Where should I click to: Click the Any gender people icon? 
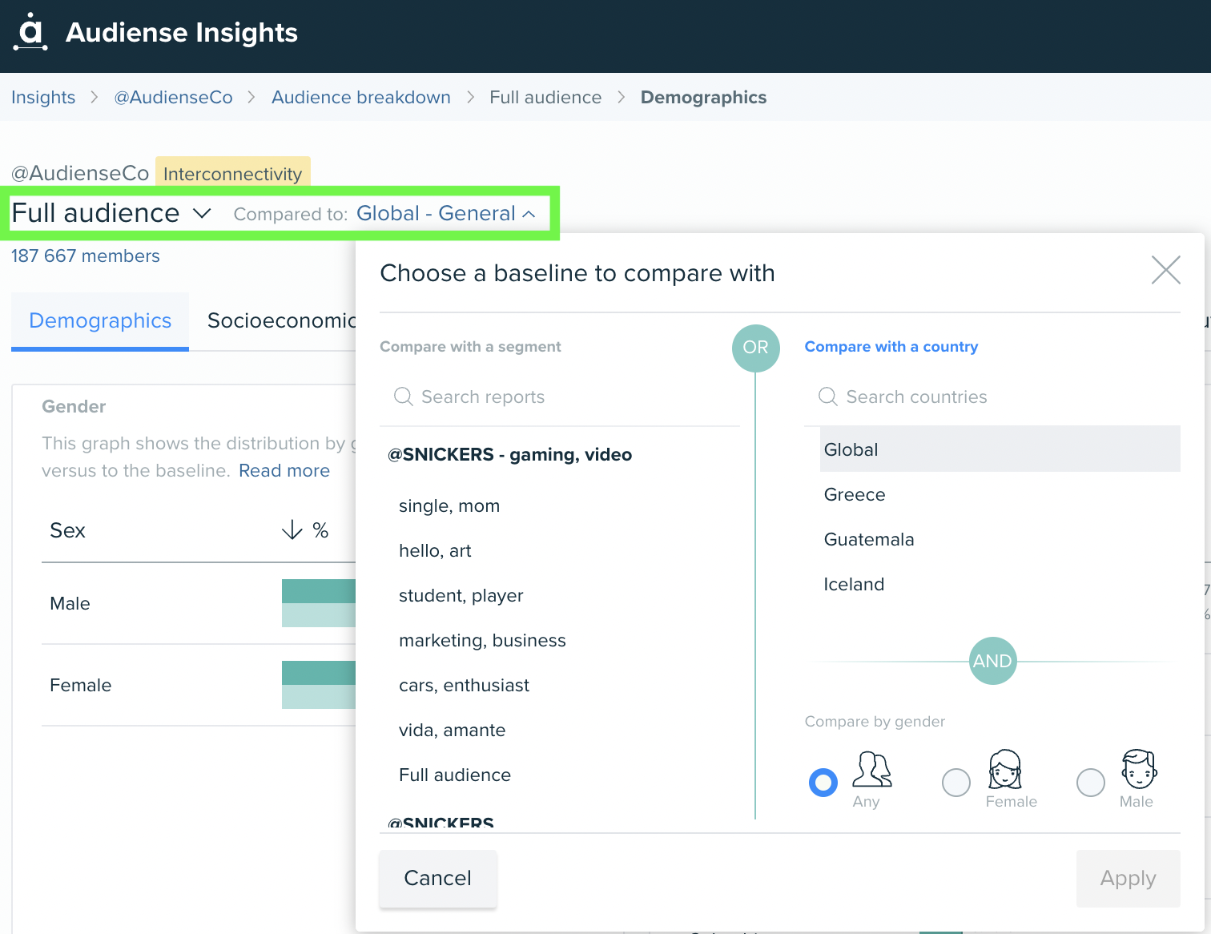click(x=872, y=769)
